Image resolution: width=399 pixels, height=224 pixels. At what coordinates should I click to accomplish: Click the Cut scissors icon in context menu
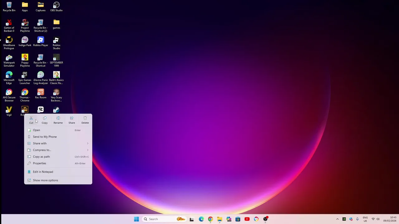pyautogui.click(x=31, y=118)
